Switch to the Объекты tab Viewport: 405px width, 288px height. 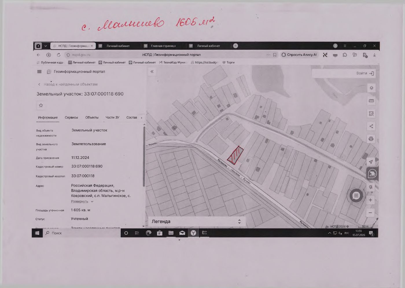92,118
